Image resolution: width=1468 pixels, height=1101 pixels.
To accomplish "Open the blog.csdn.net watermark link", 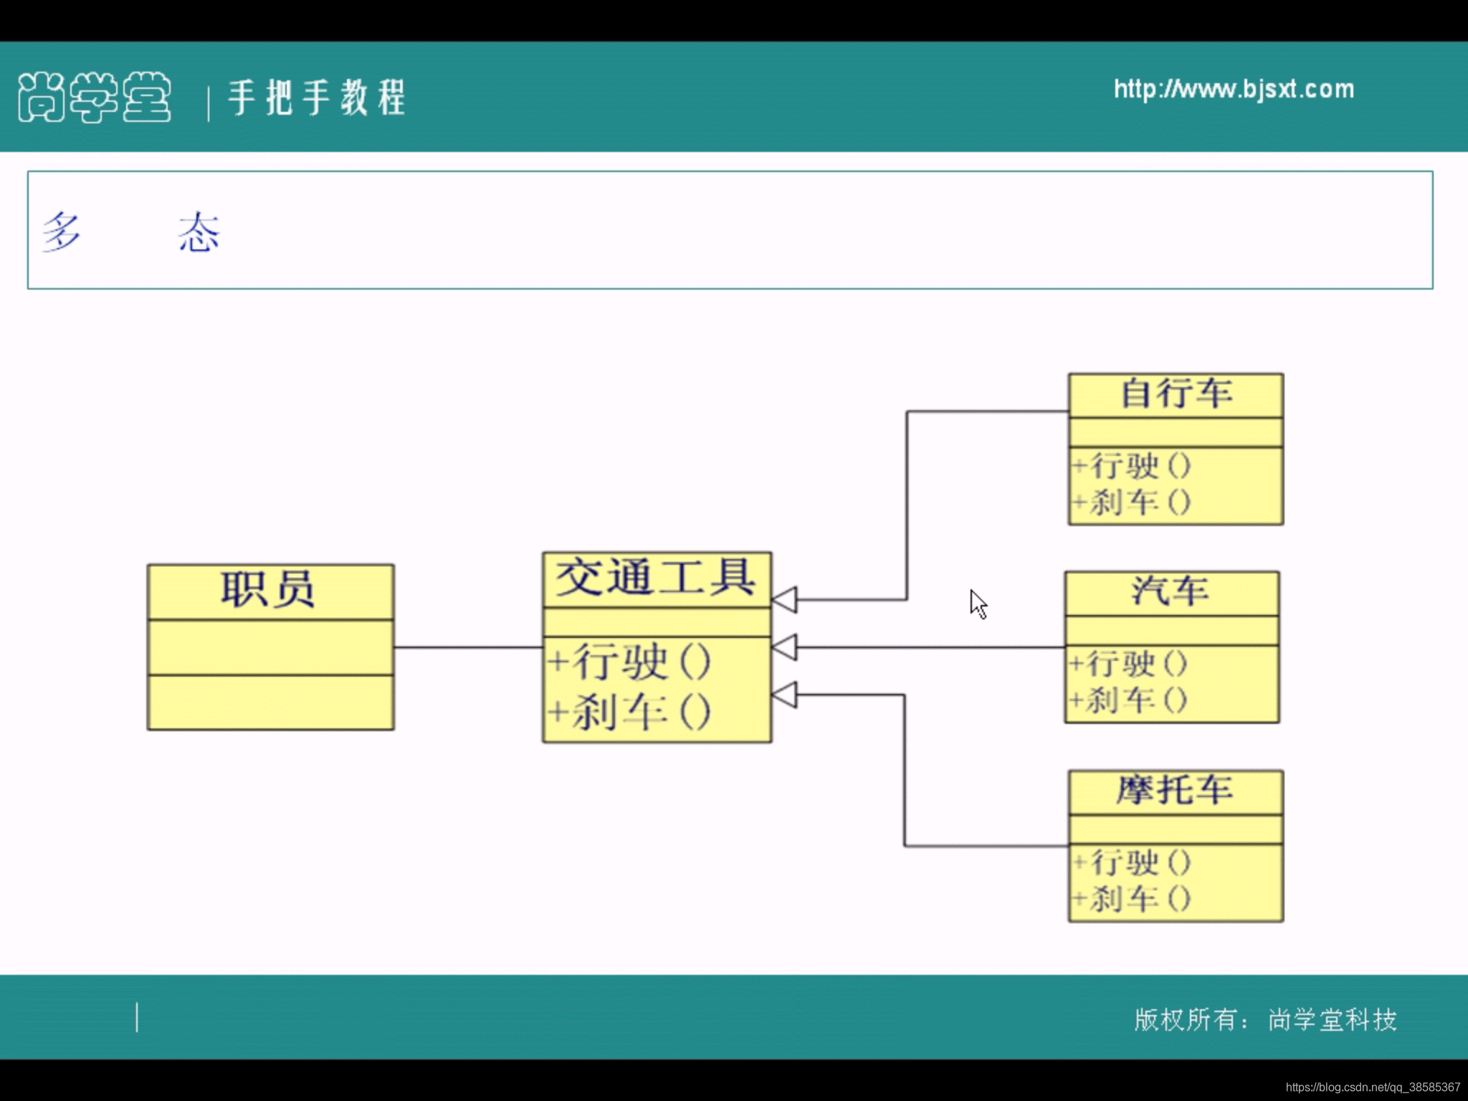I will pyautogui.click(x=1372, y=1087).
